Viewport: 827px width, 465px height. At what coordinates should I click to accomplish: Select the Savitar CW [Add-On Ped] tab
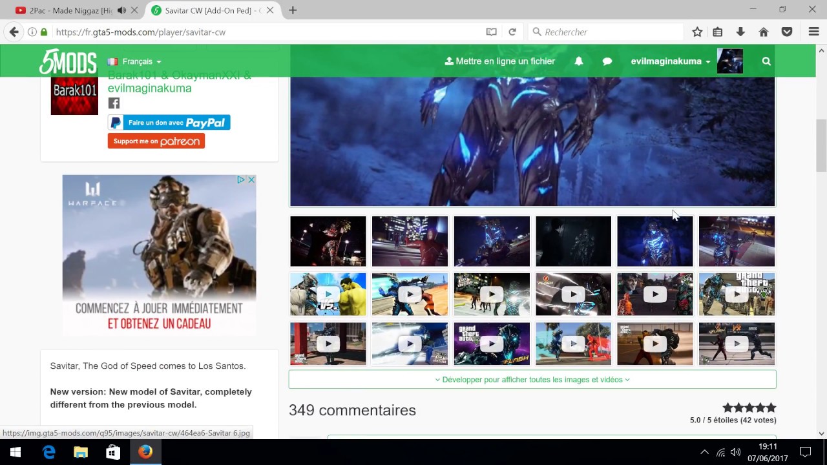click(x=213, y=10)
